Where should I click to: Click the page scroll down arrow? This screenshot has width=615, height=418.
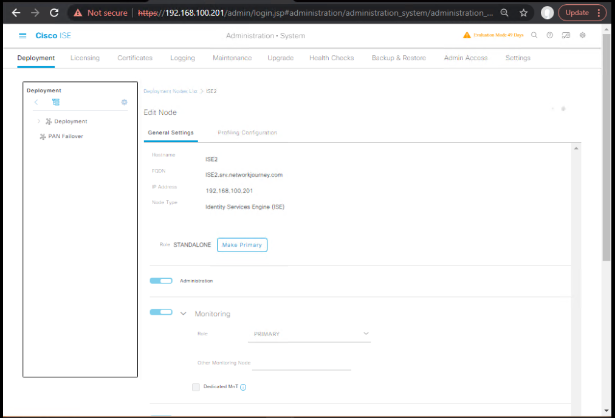pos(606,411)
